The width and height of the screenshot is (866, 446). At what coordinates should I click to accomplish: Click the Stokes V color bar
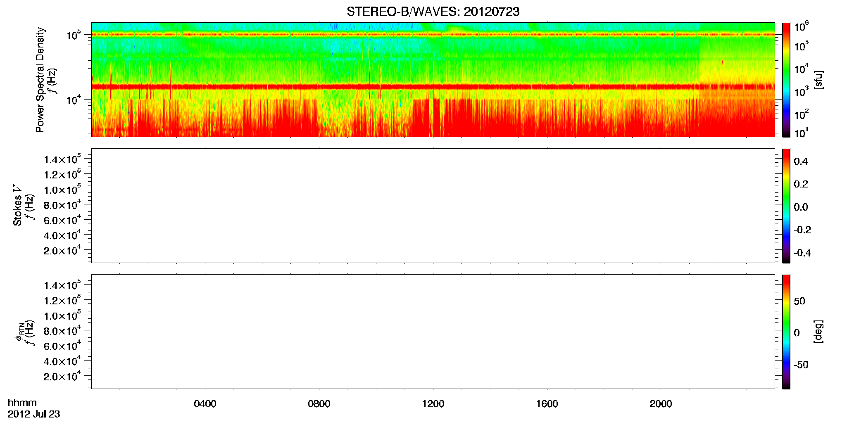pyautogui.click(x=786, y=206)
